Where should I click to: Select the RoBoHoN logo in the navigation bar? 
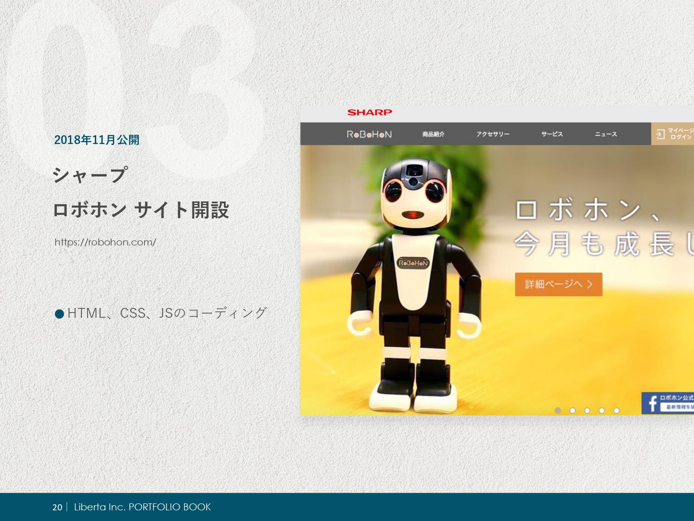pyautogui.click(x=370, y=134)
